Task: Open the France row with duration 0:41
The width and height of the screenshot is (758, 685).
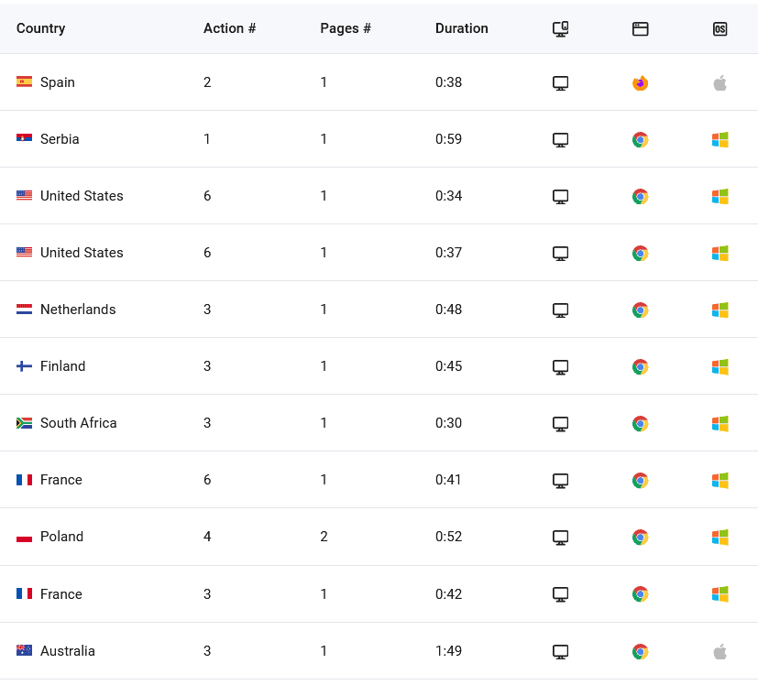Action: click(x=379, y=480)
